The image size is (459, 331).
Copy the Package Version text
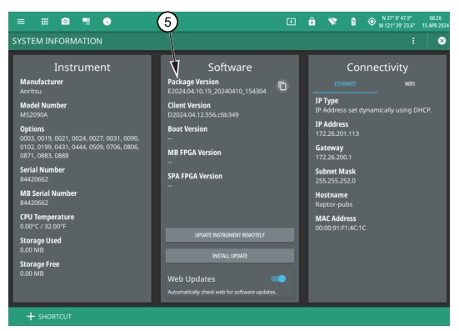pyautogui.click(x=282, y=86)
